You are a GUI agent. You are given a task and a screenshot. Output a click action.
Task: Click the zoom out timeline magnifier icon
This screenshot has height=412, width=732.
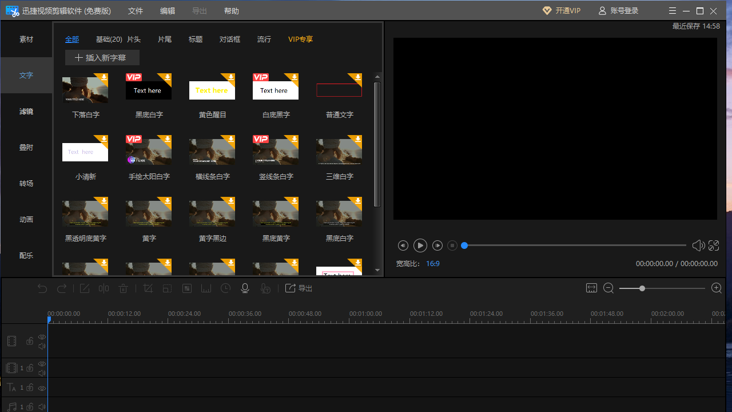click(x=608, y=288)
